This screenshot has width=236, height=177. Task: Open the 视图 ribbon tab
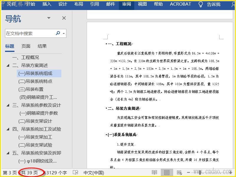coord(142,4)
